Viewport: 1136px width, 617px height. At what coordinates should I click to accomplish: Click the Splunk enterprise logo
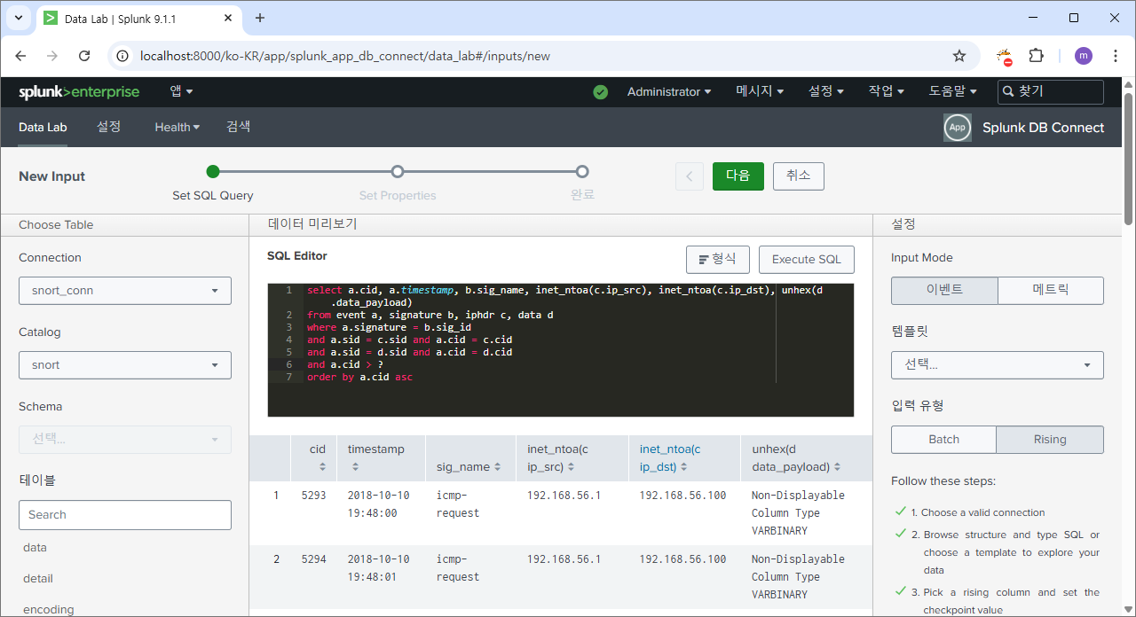tap(79, 91)
